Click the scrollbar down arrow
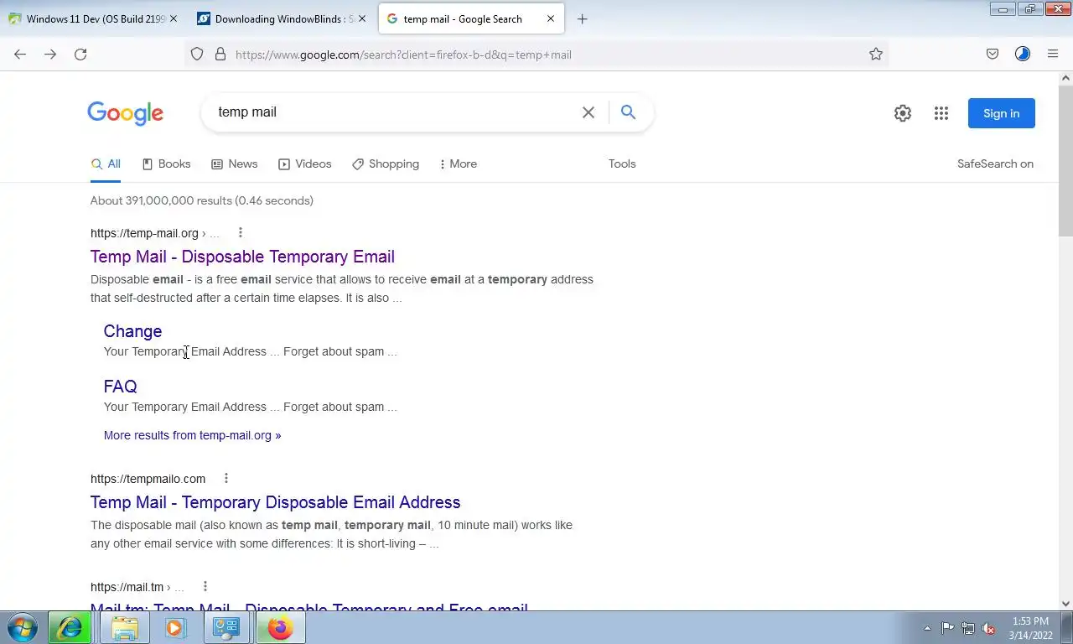The image size is (1073, 644). [x=1065, y=603]
